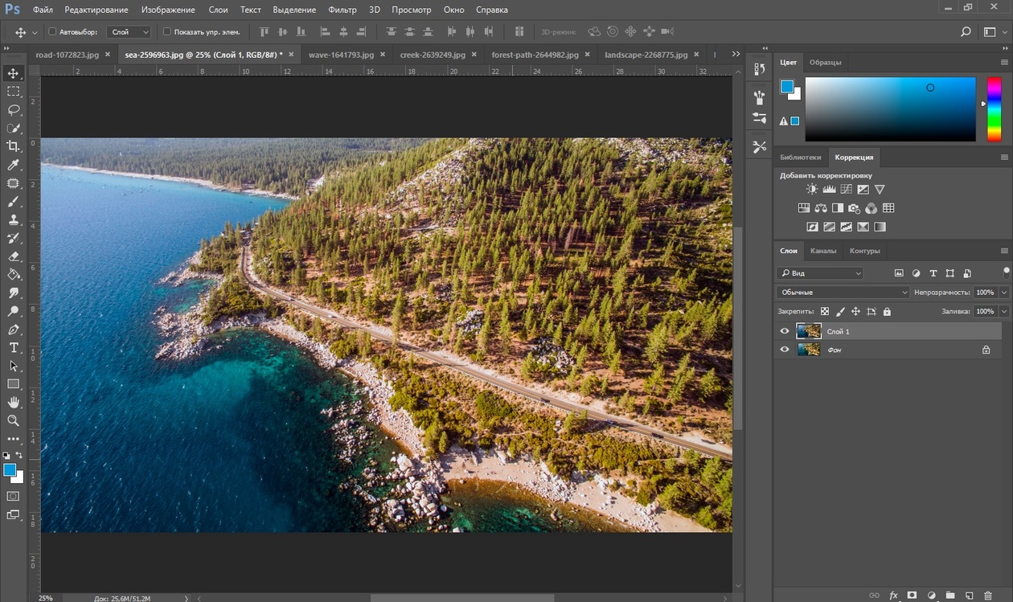The image size is (1013, 602).
Task: Open the Обычные blend mode dropdown
Action: (x=843, y=293)
